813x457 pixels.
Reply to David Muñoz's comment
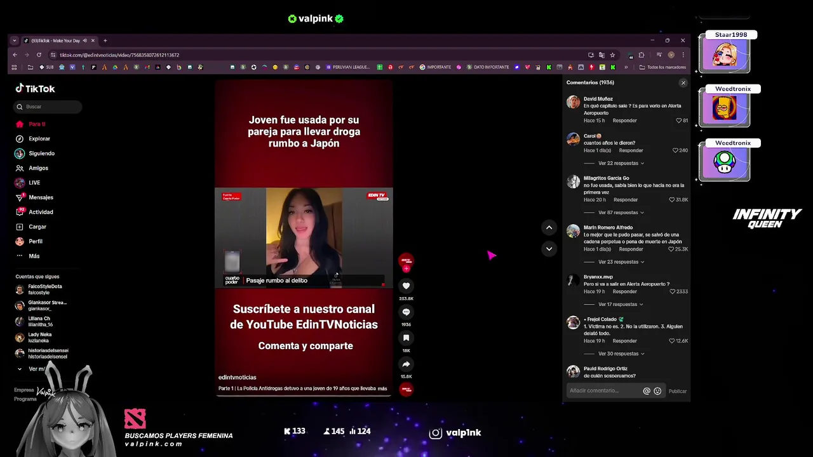[624, 121]
